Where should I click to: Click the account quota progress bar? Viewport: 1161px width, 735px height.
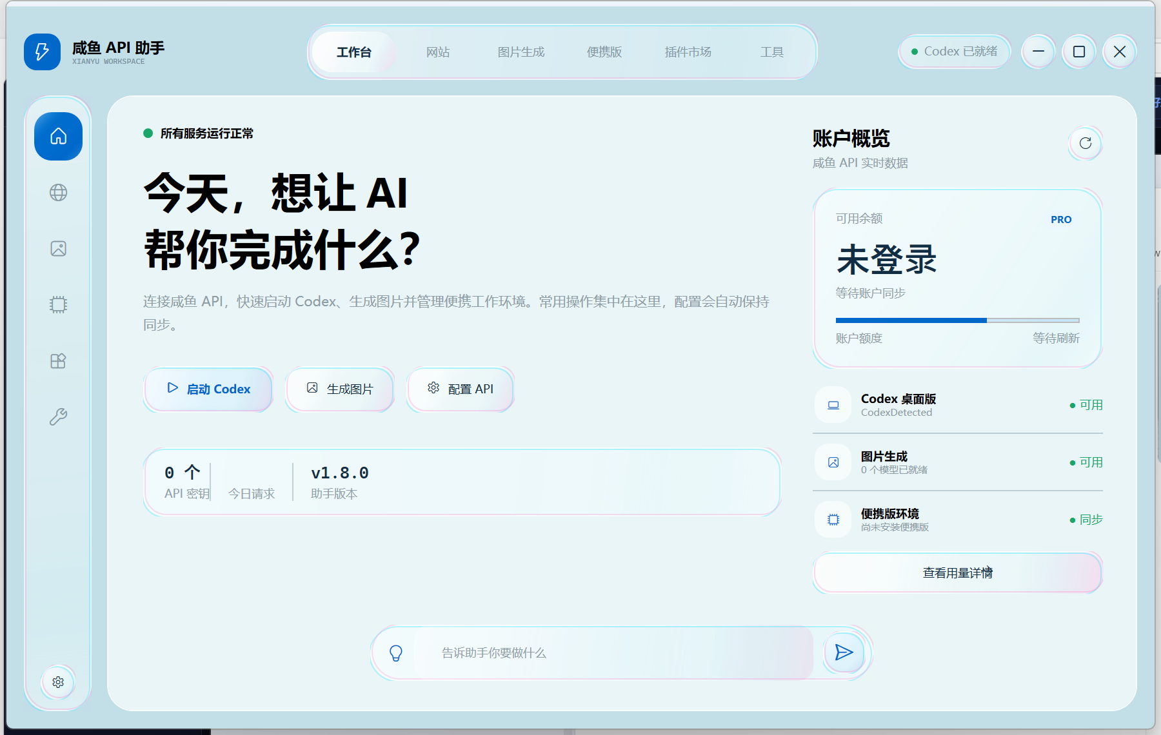pos(957,320)
